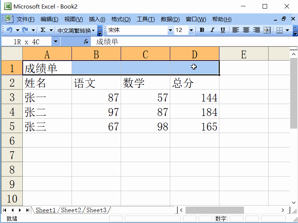
Task: Click the vertical scrollbar thumb
Action: (x=294, y=93)
